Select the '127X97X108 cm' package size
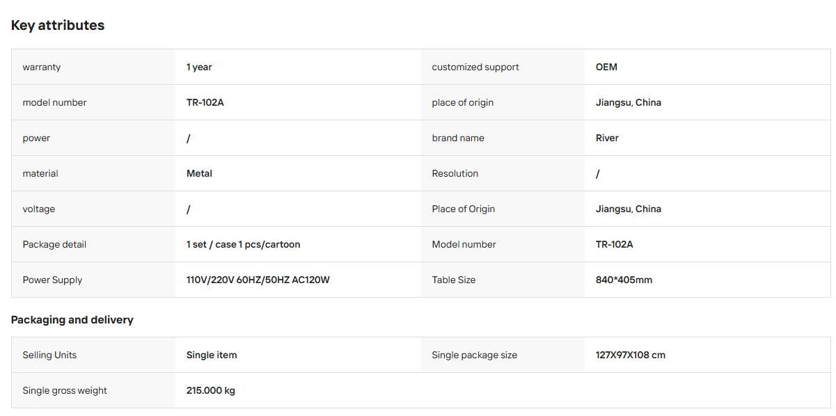This screenshot has height=416, width=836. 631,355
